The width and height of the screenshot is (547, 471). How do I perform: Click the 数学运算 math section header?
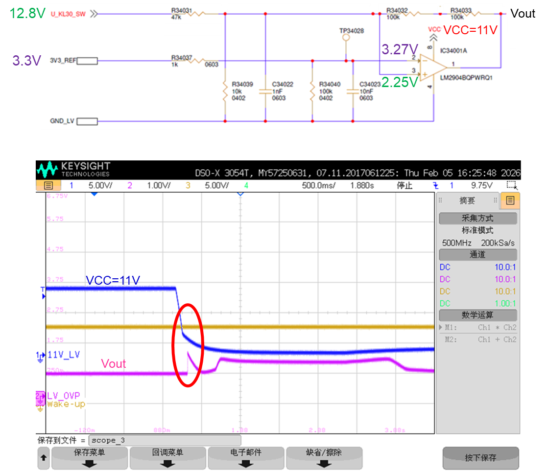477,315
